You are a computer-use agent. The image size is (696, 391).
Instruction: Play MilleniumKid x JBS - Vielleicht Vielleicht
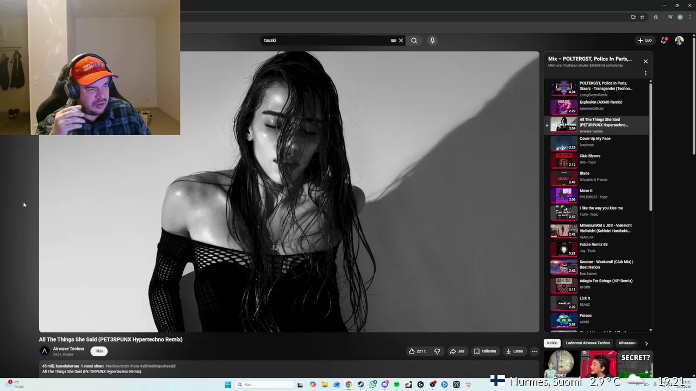coord(596,230)
